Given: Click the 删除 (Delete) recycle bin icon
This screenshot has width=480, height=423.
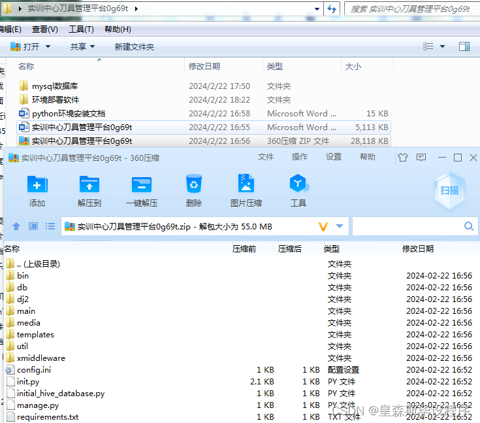Looking at the screenshot, I should pyautogui.click(x=194, y=183).
